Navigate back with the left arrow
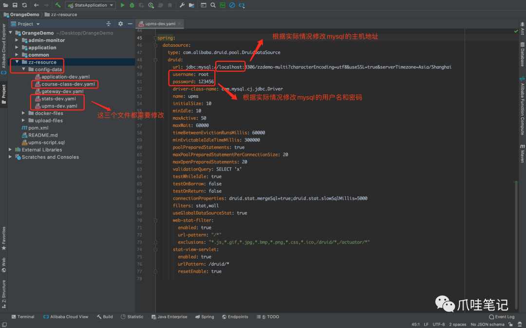This screenshot has width=526, height=328. tap(36, 5)
